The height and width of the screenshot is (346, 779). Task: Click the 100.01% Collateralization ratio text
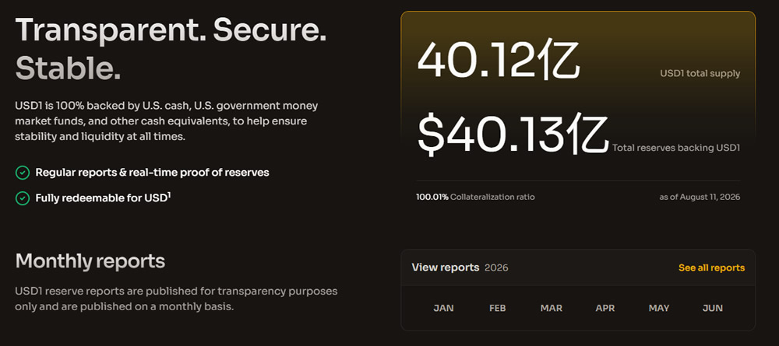click(x=475, y=197)
